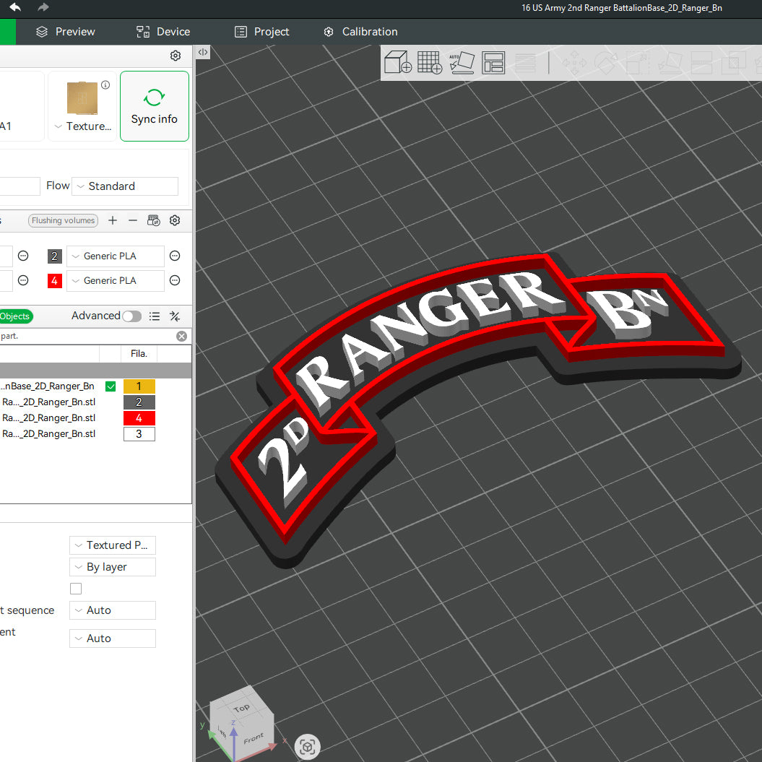
Task: Add a new object using the cube icon
Action: coord(397,62)
